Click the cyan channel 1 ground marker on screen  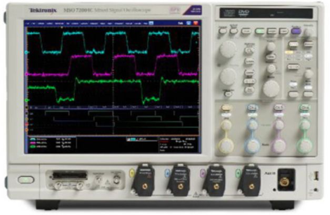pos(26,53)
